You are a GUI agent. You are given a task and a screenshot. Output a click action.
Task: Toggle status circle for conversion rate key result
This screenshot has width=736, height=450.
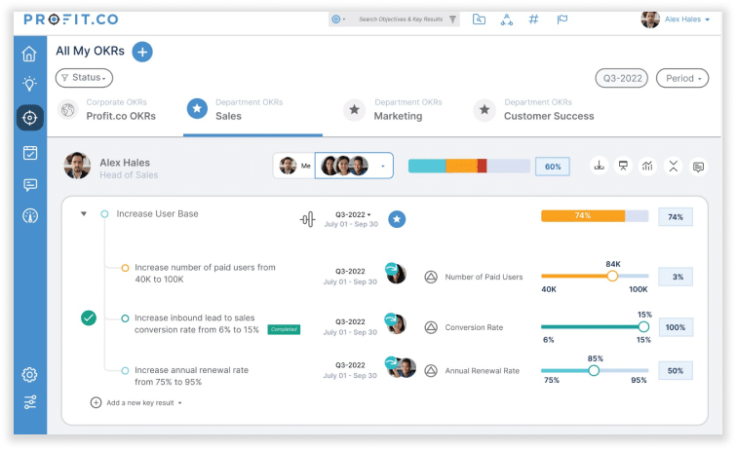click(x=125, y=319)
